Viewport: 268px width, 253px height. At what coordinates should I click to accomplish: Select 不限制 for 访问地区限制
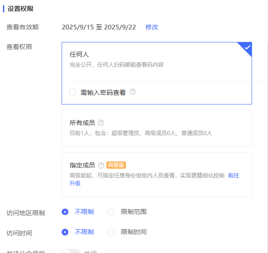tap(65, 212)
